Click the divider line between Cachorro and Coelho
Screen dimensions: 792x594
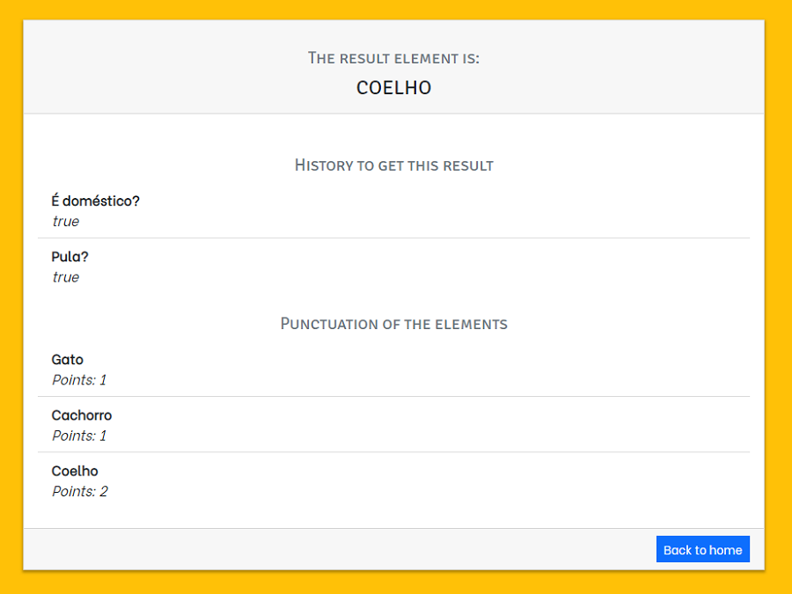click(x=393, y=451)
